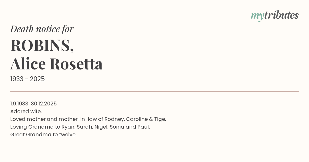Click the birth date 1.9.1933

tap(19, 104)
